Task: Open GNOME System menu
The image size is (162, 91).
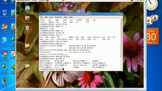Action: 42,1
